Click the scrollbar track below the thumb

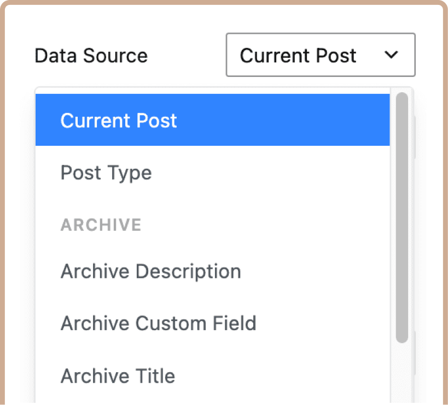pyautogui.click(x=402, y=373)
